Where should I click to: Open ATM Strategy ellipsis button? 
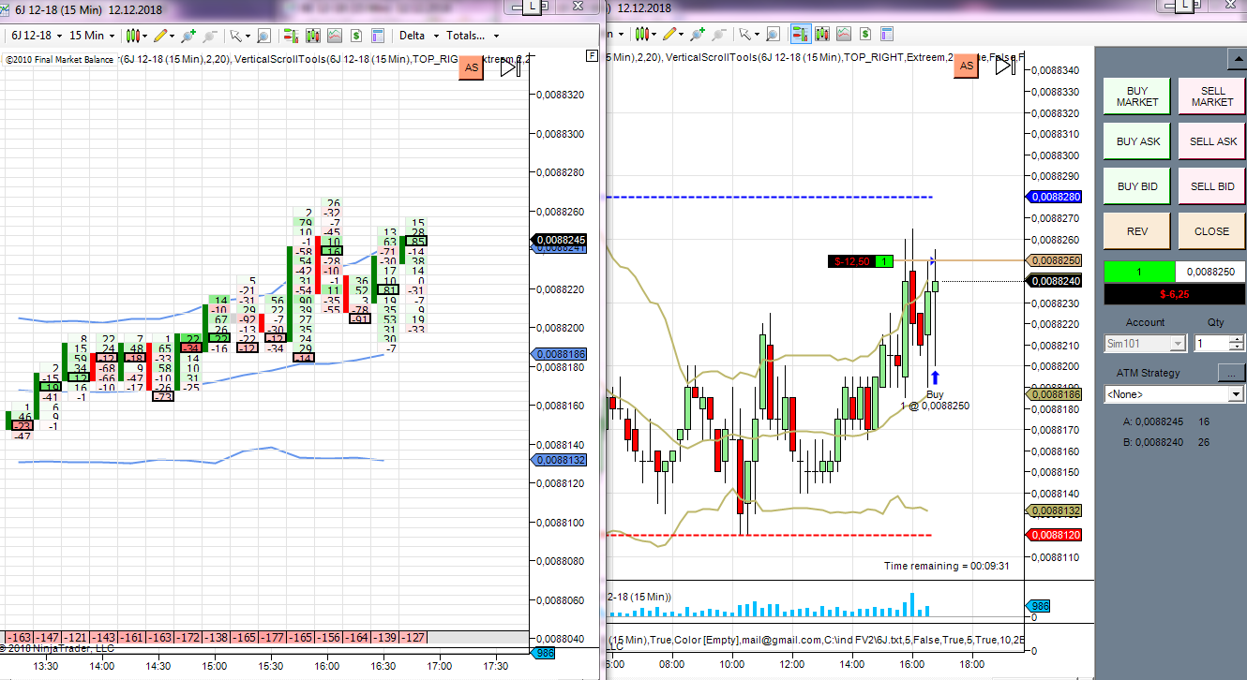coord(1232,373)
